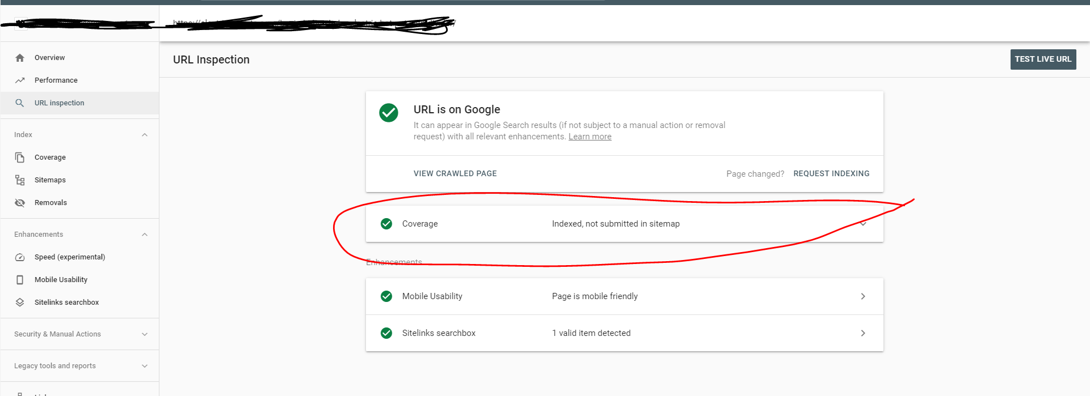Expand Security & Manual Actions section

(145, 334)
